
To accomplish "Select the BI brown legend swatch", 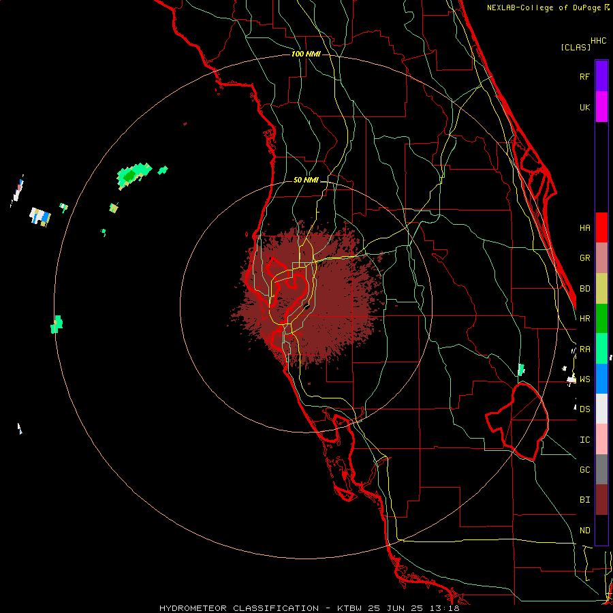I will tap(601, 500).
